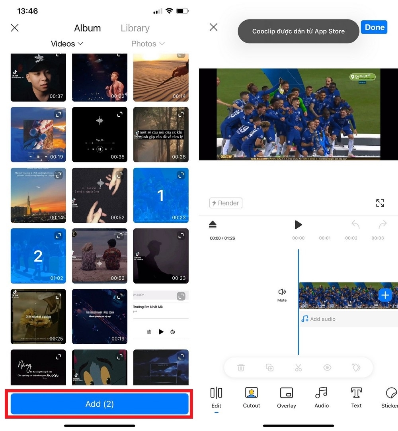Delete the selected clip with trash icon
The height and width of the screenshot is (431, 398).
coord(241,368)
